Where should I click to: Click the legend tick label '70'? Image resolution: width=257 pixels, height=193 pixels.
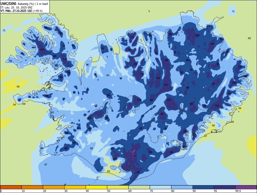(x=151, y=191)
